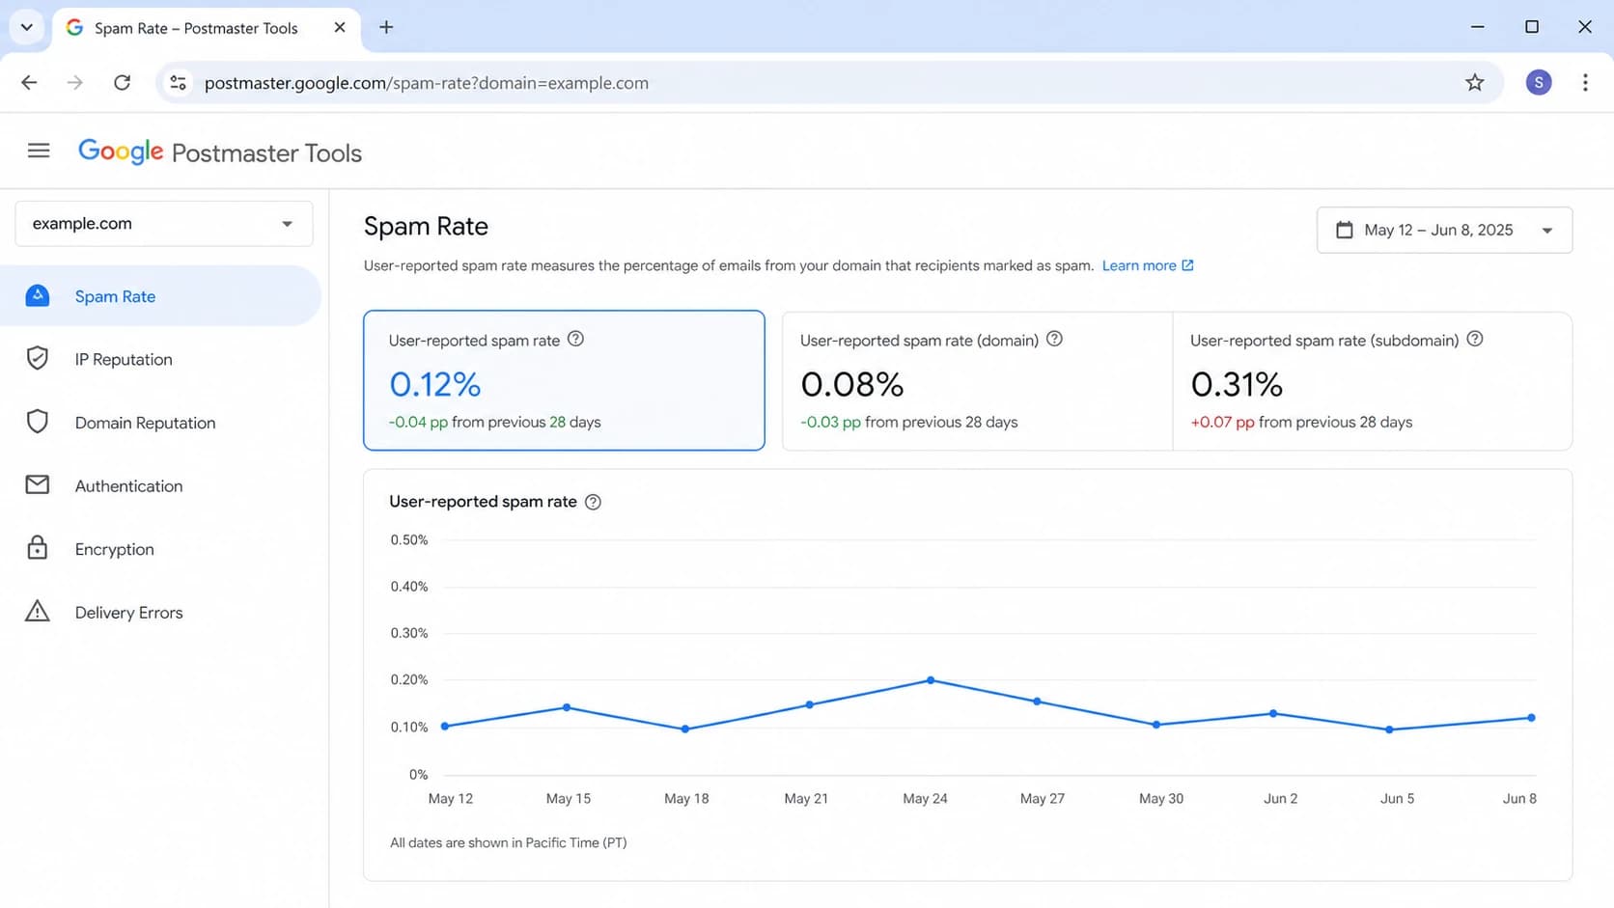
Task: Click the May 12 data point on chart
Action: [445, 726]
